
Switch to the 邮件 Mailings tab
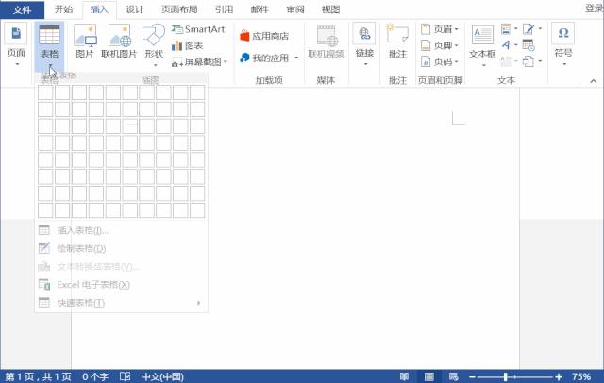pyautogui.click(x=260, y=9)
